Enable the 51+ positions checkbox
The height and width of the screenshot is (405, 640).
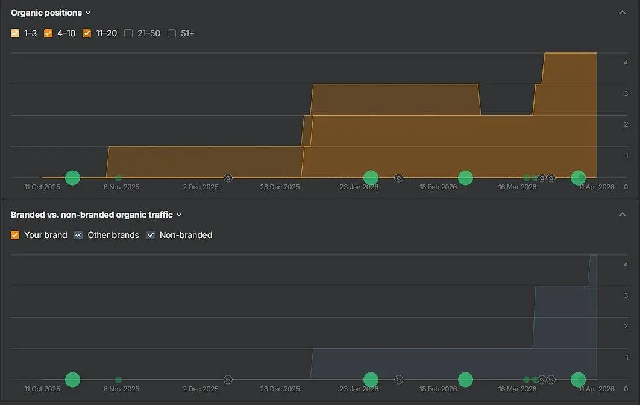coord(171,33)
